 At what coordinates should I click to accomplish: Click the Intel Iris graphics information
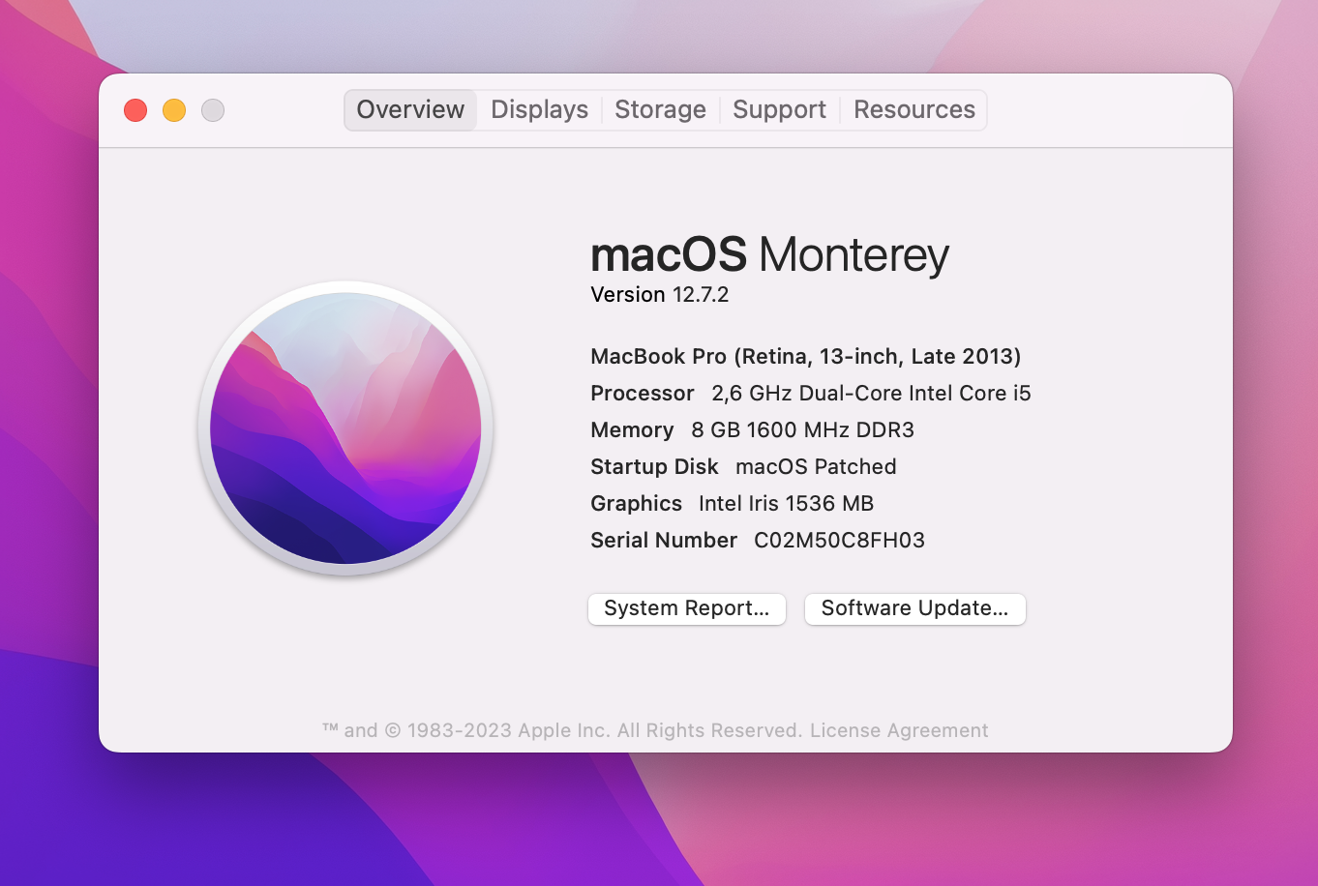(x=786, y=503)
